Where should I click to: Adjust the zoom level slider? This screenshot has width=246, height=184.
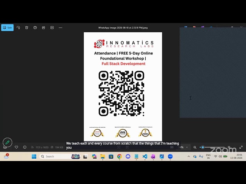pos(213,147)
